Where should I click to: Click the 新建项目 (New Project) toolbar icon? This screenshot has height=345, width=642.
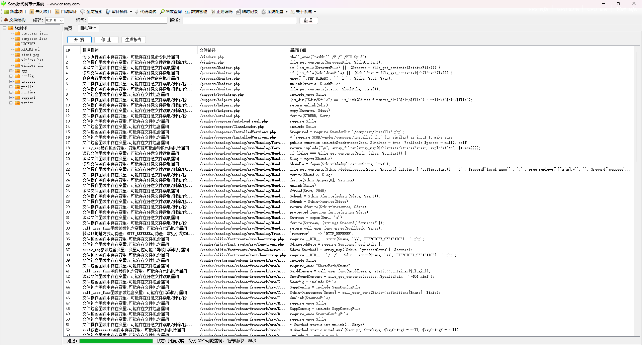(6, 12)
